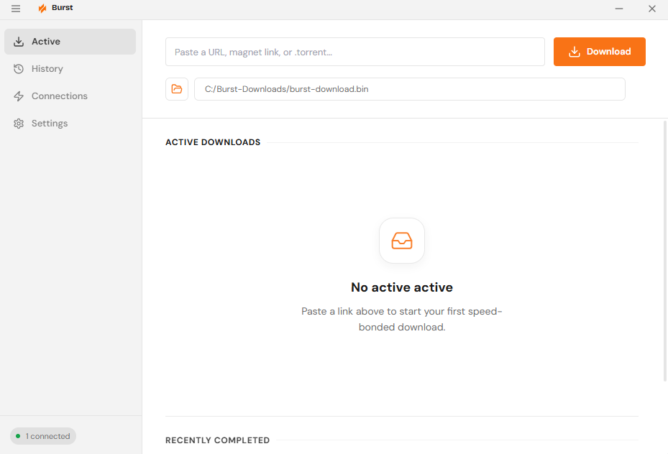Close the Burst window

click(x=651, y=9)
